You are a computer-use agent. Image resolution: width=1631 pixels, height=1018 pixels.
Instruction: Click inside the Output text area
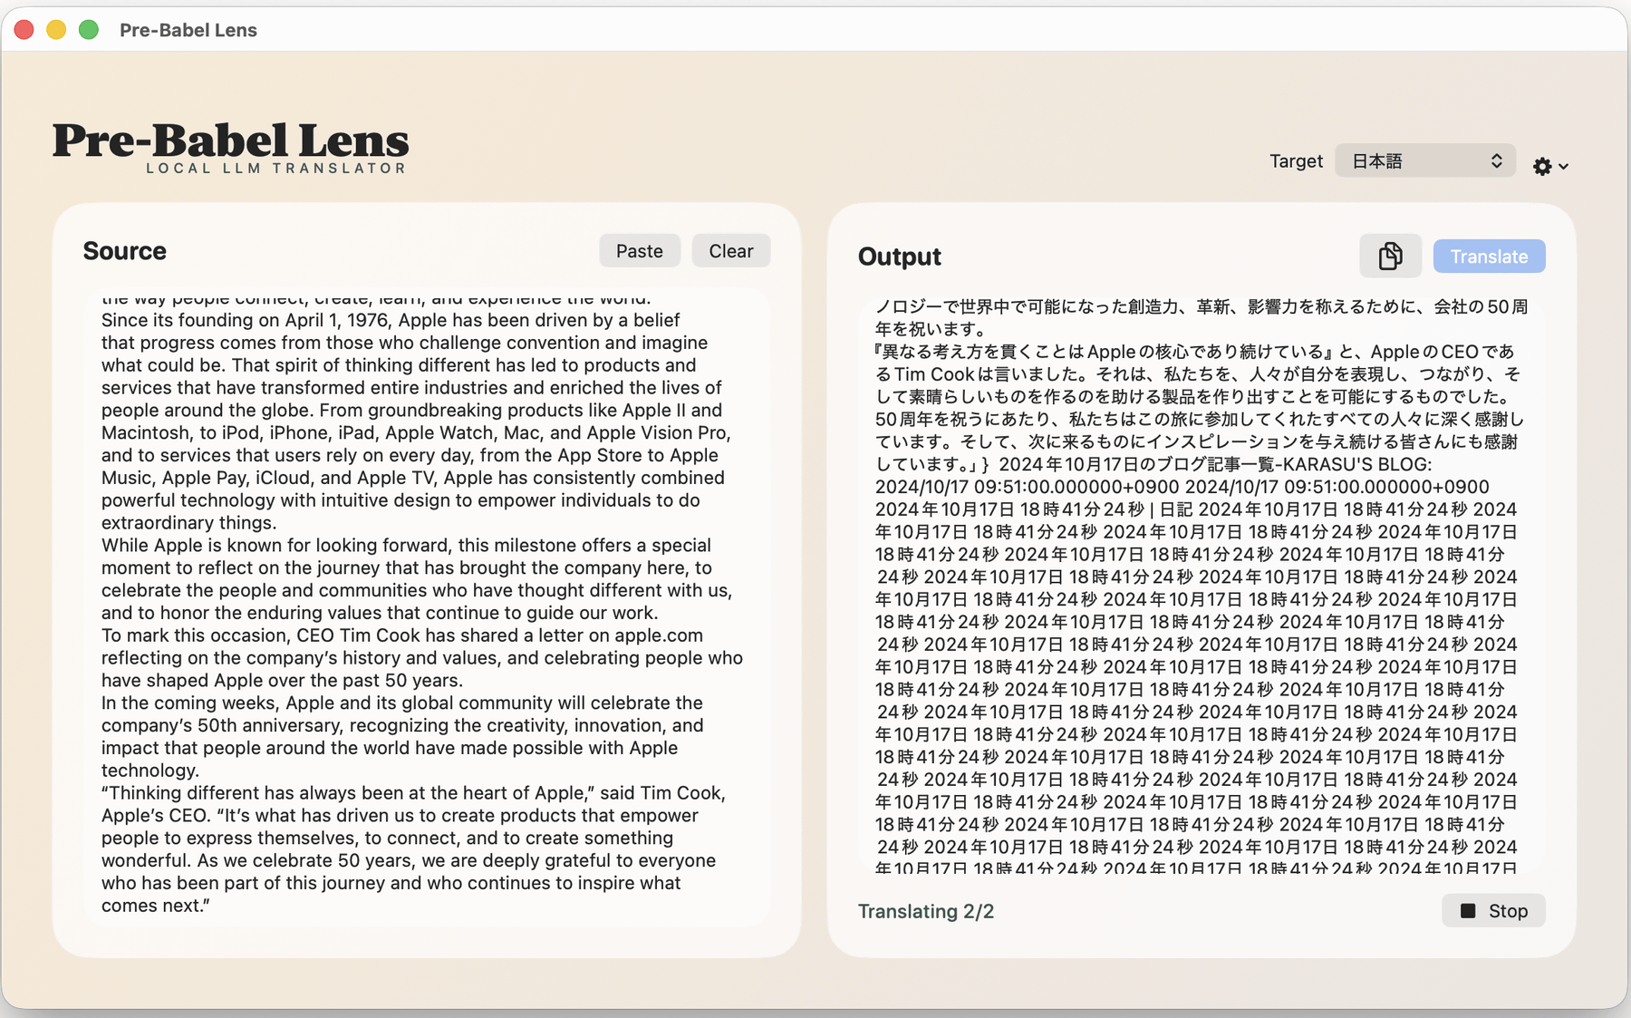click(1202, 585)
